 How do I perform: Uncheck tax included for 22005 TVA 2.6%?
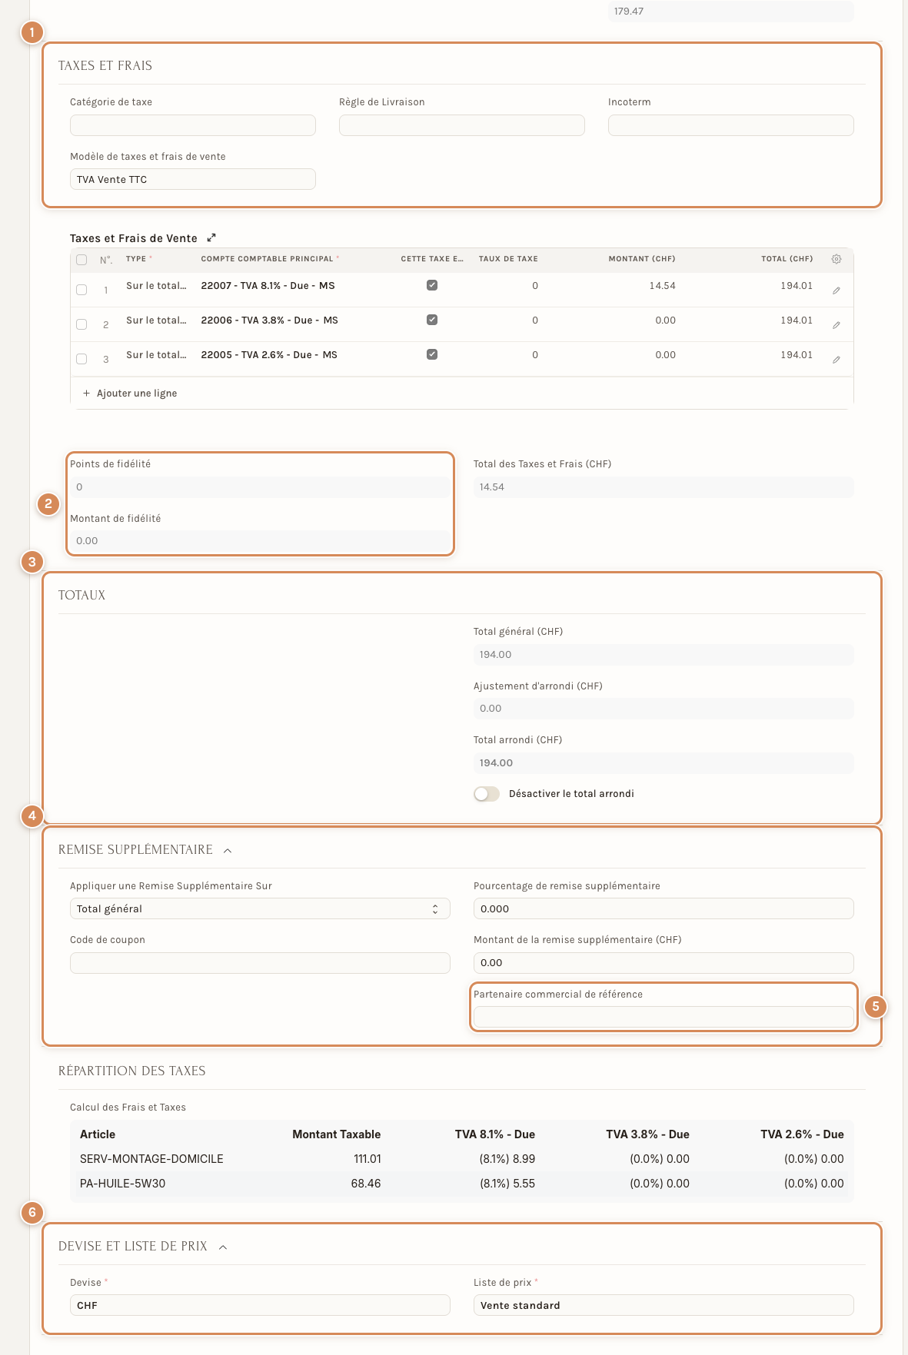tap(432, 354)
